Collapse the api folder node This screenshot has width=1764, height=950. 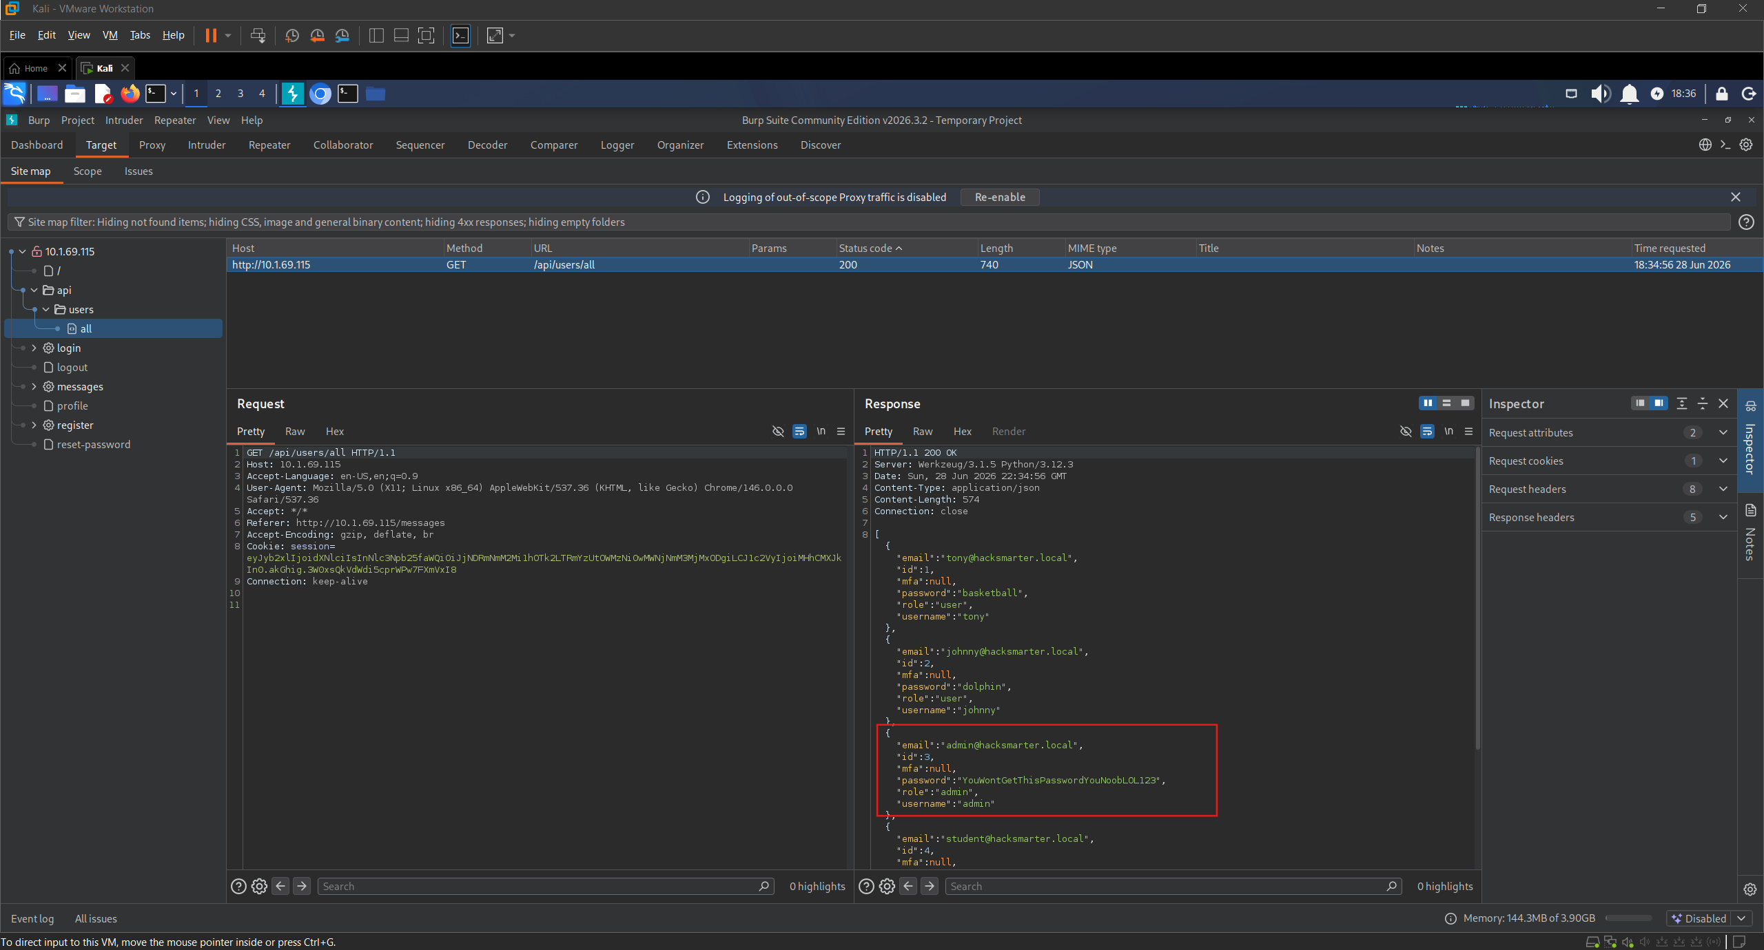click(34, 290)
